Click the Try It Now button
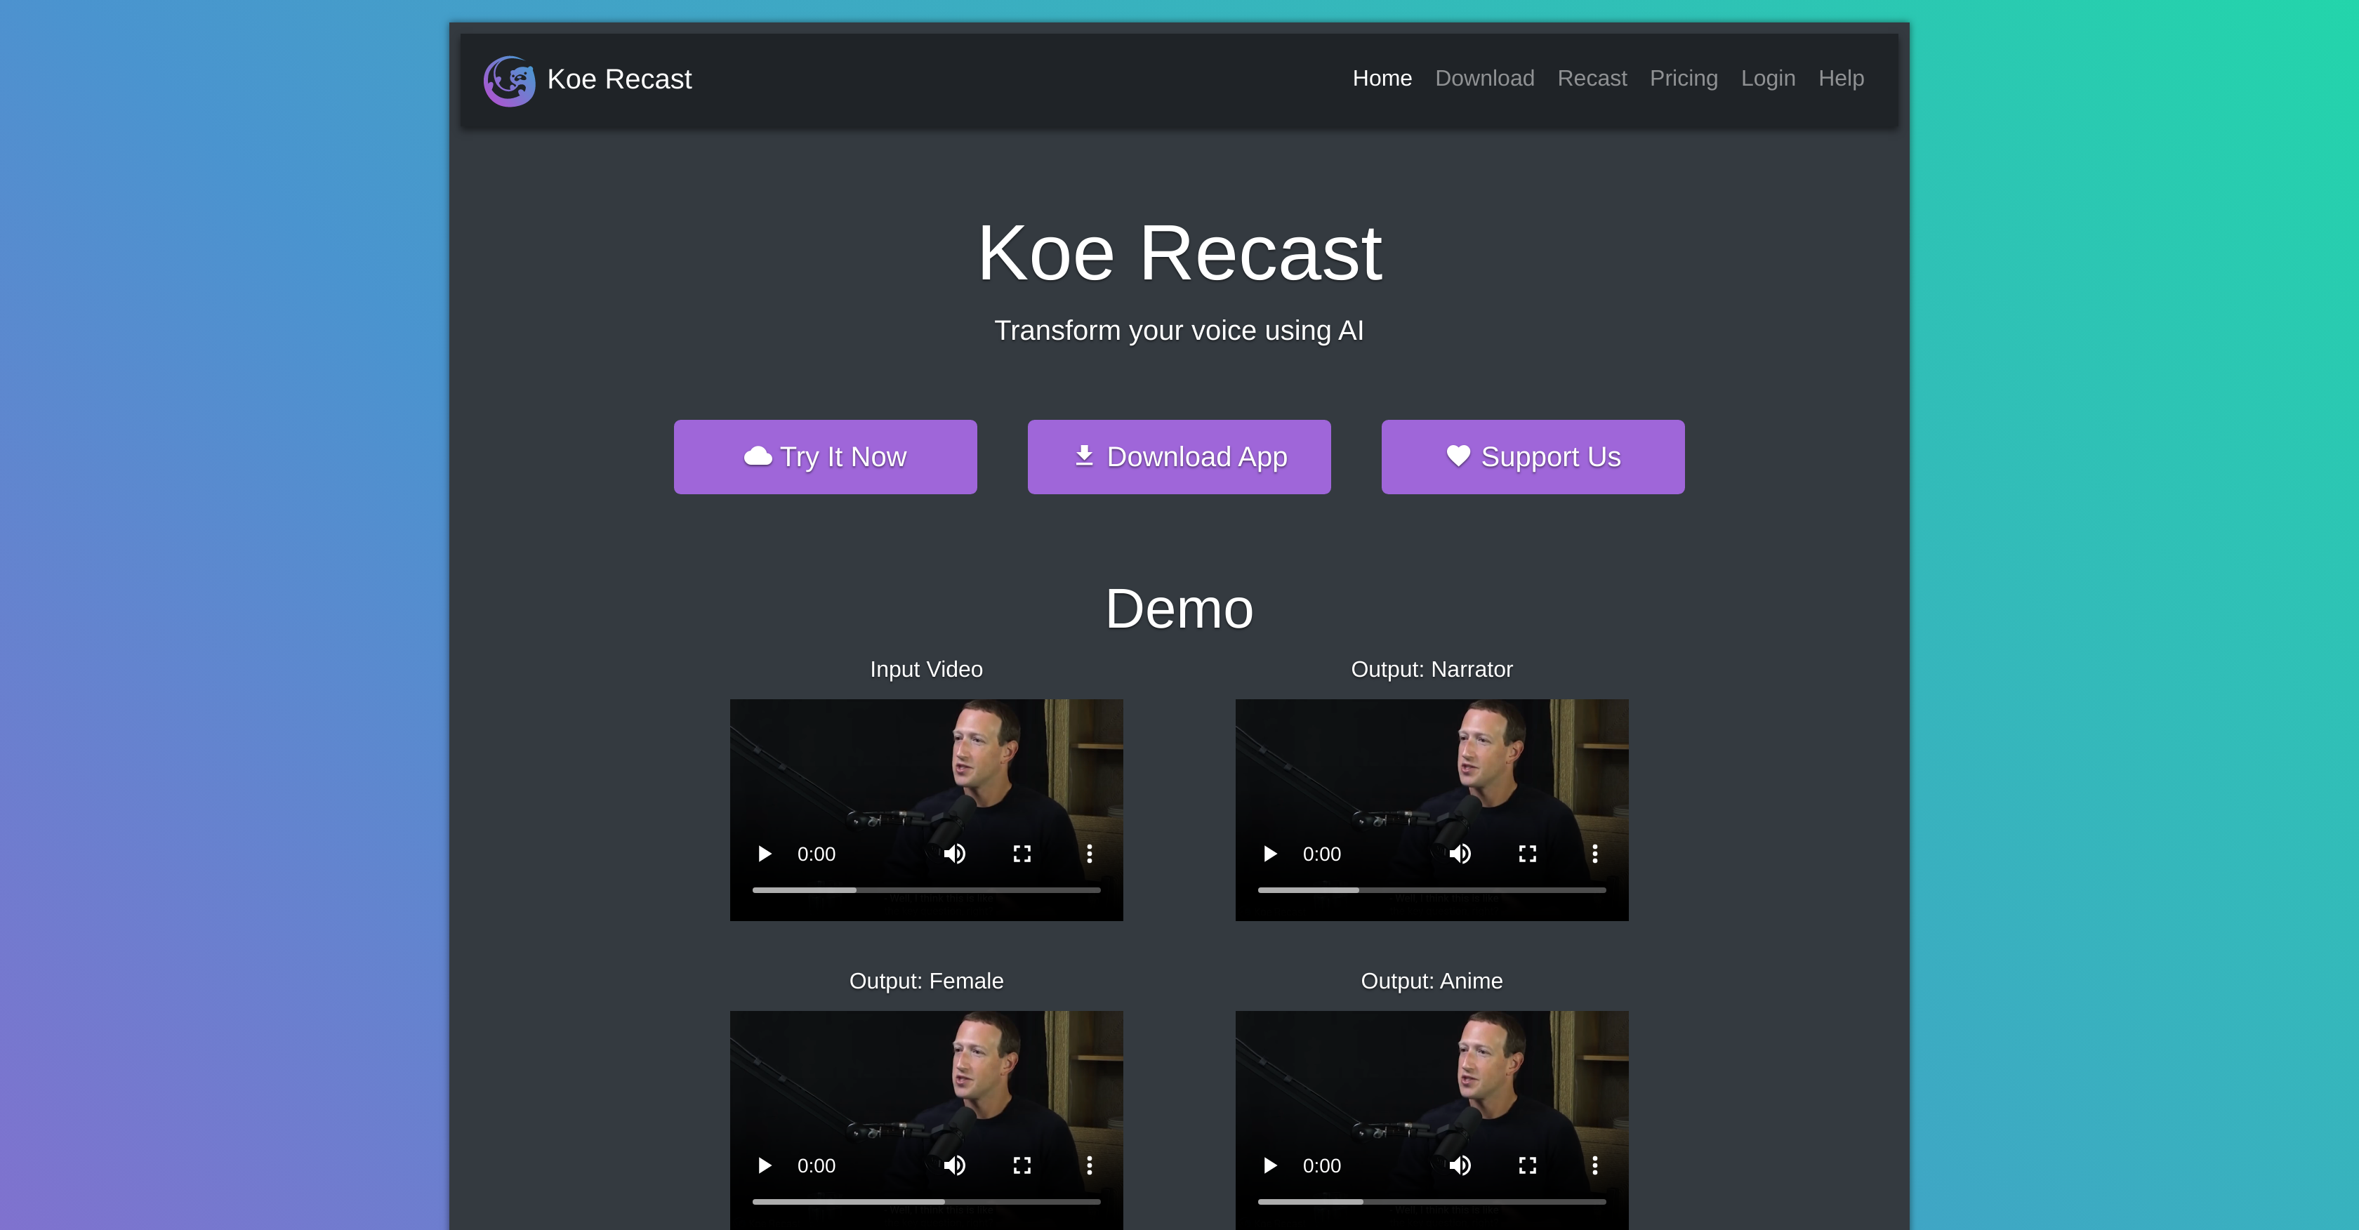 tap(824, 456)
